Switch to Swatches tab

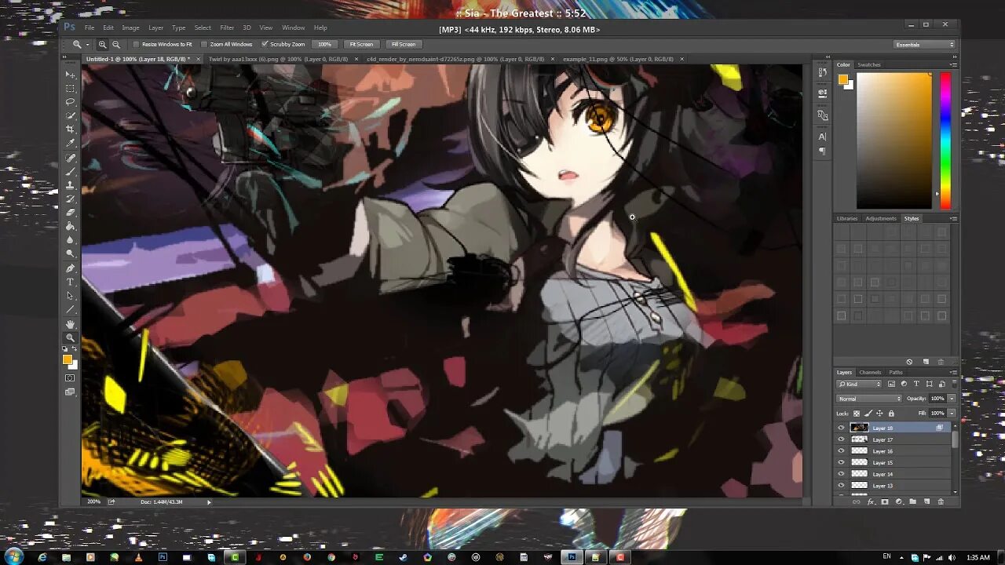point(869,64)
